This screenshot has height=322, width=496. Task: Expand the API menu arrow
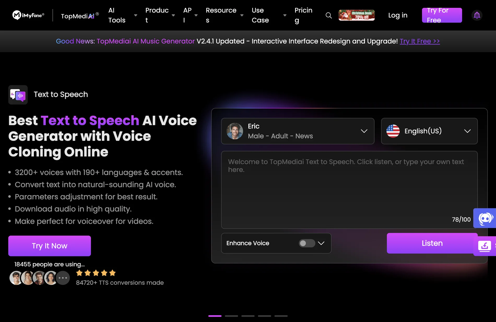[196, 15]
